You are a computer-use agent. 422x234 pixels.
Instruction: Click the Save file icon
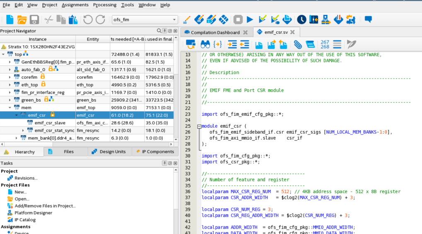[x=34, y=19]
